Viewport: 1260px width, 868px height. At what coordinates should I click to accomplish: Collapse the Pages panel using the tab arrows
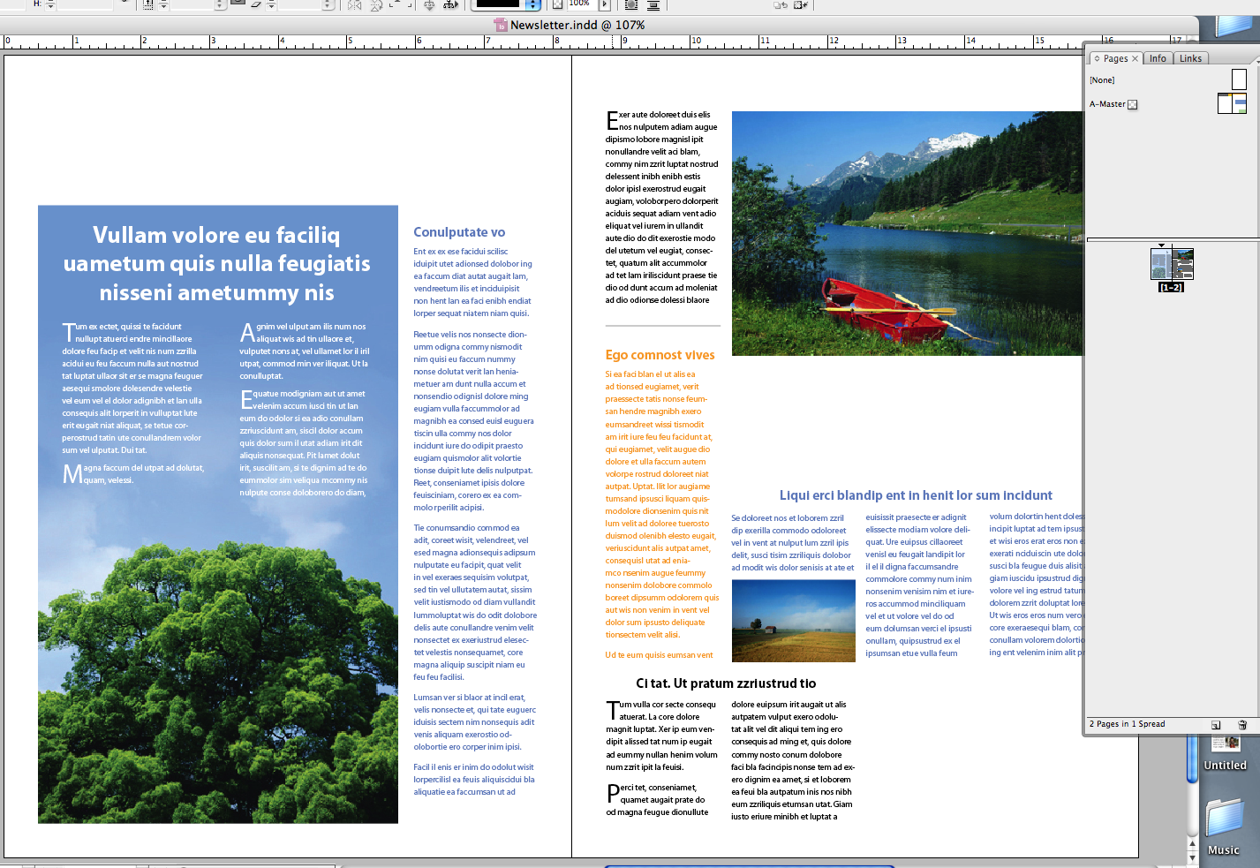click(x=1097, y=58)
